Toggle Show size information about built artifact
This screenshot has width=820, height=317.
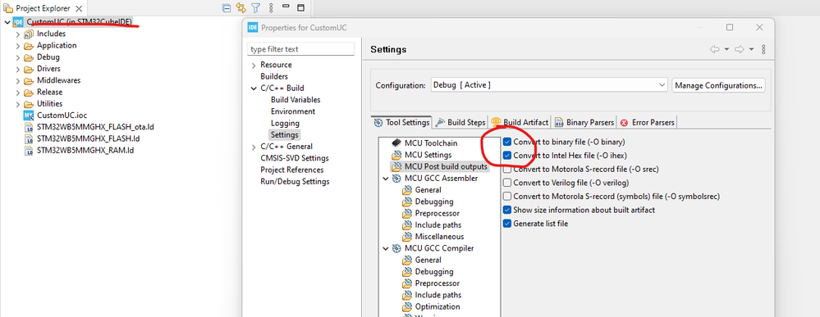[506, 210]
